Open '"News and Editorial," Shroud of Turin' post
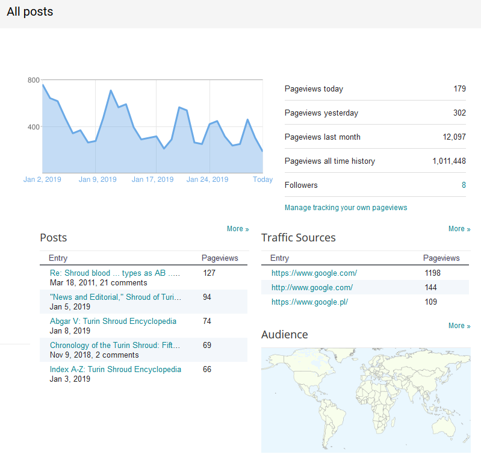 (x=115, y=297)
